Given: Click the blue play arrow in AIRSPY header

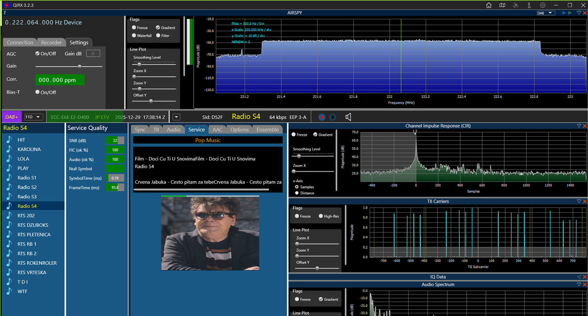Looking at the screenshot, I should coord(565,13).
